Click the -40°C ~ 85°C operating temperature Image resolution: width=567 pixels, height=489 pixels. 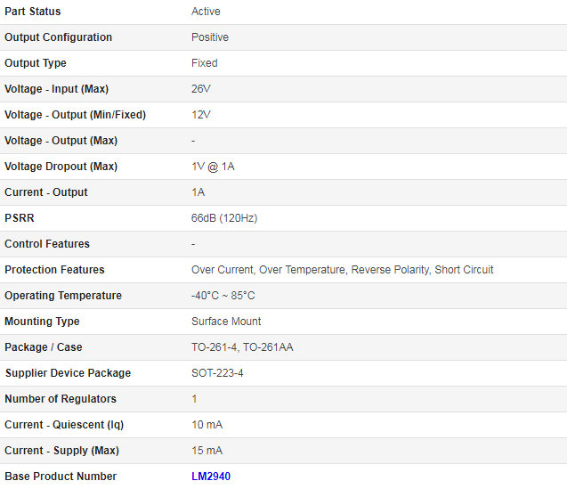pos(223,296)
